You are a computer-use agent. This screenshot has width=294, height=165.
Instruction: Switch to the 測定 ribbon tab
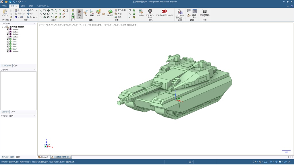(x=31, y=6)
